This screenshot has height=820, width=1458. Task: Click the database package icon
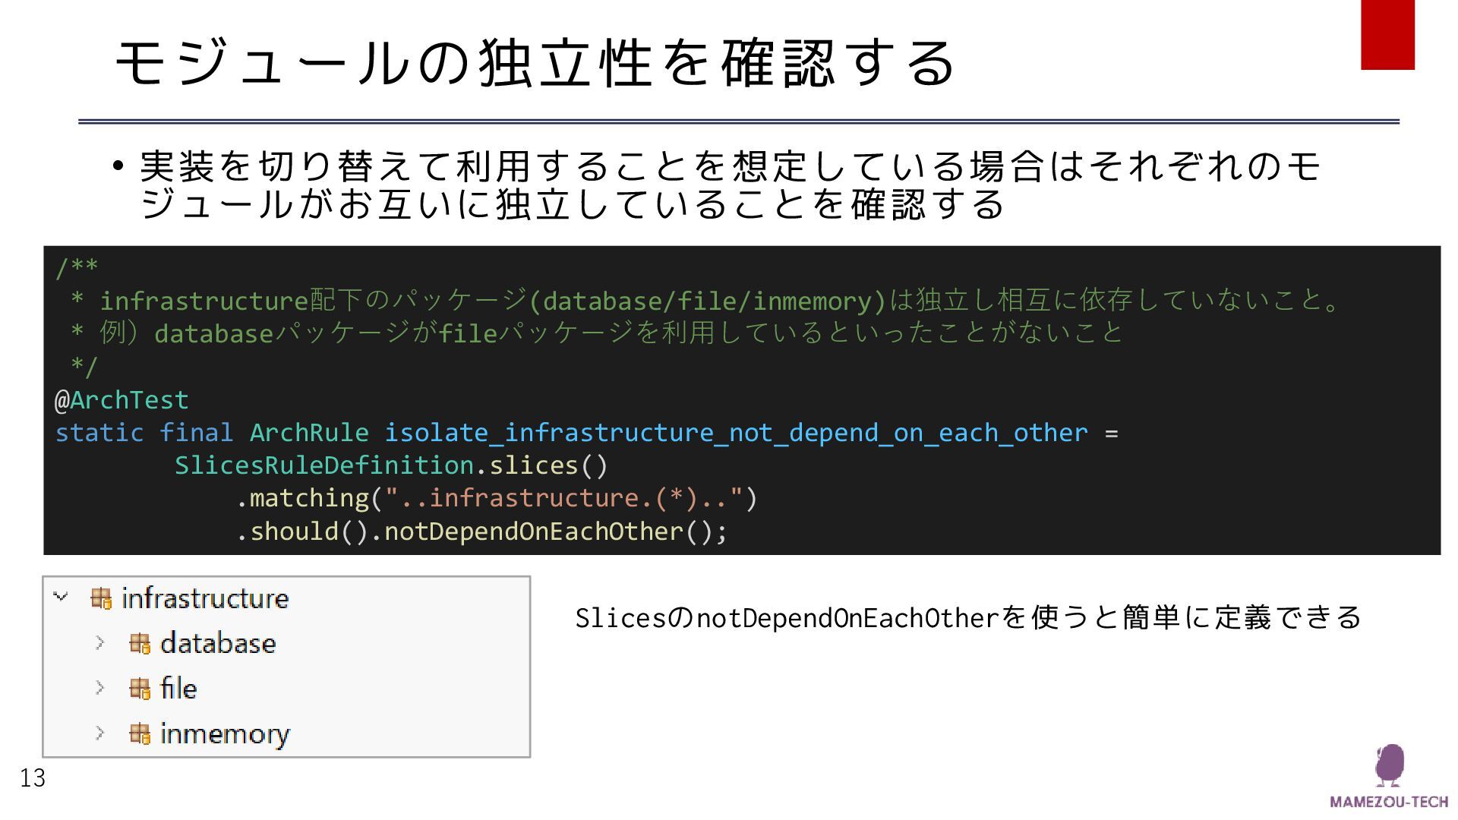point(140,644)
